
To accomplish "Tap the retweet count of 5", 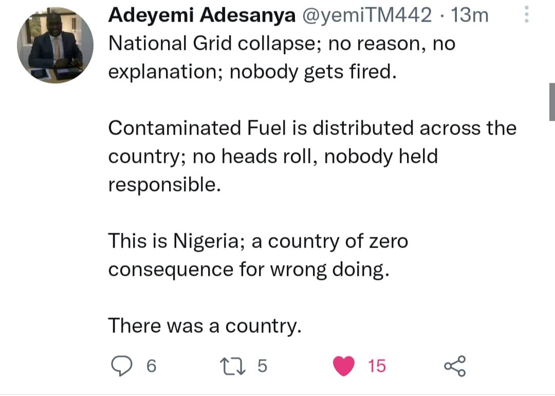I will click(262, 366).
